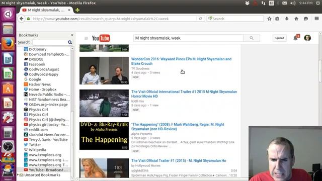Open the system gear menu in top bar
The width and height of the screenshot is (322, 181).
pos(317,3)
